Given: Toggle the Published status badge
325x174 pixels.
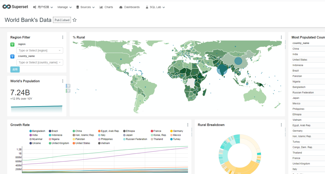Looking at the screenshot, I should [62, 20].
